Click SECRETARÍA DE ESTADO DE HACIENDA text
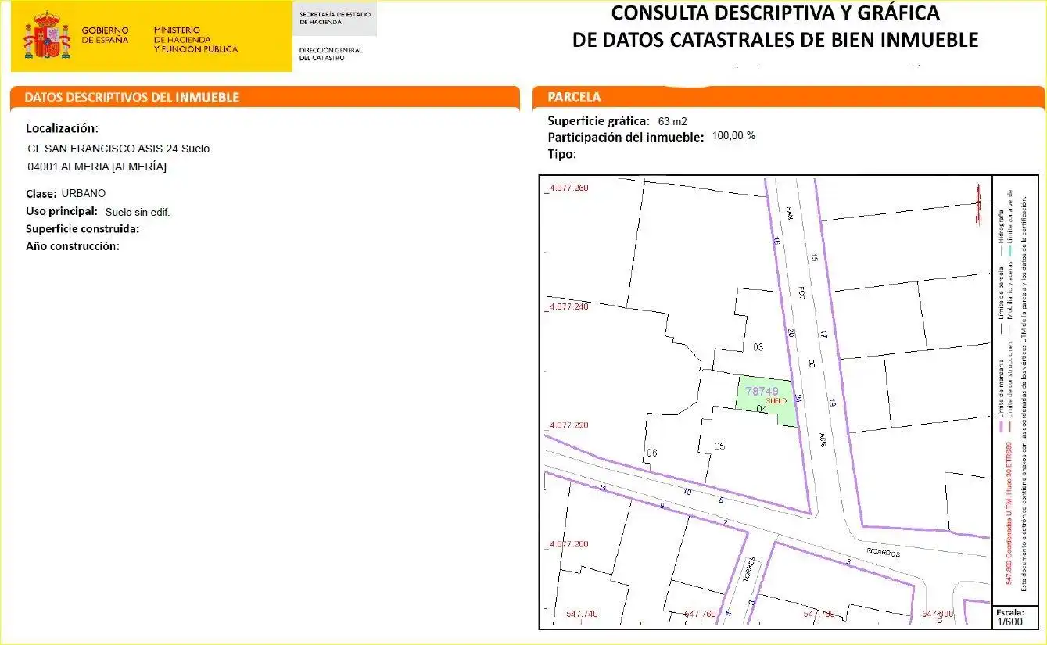Screen dimensions: 1047x645 coord(335,18)
